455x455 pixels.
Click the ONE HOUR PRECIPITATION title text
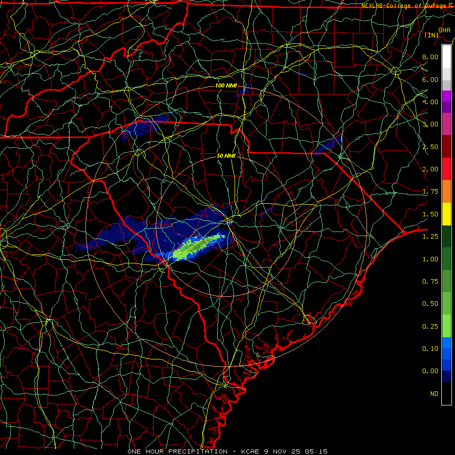(x=177, y=451)
